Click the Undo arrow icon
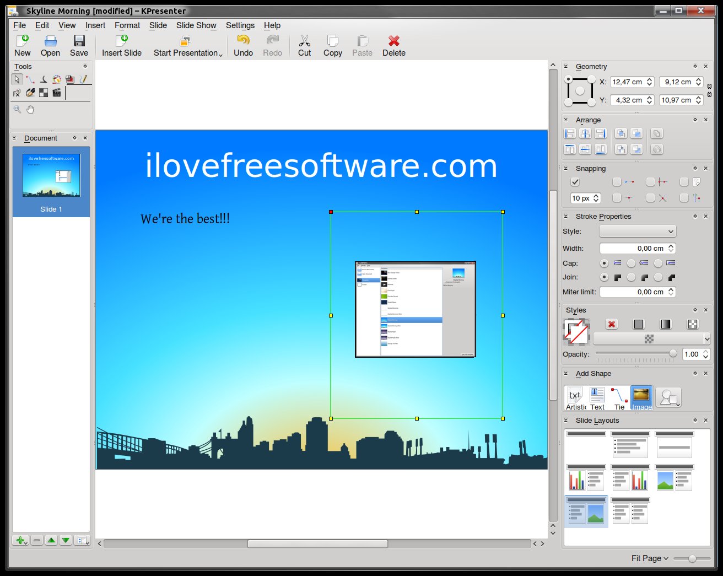Viewport: 723px width, 576px height. point(243,41)
